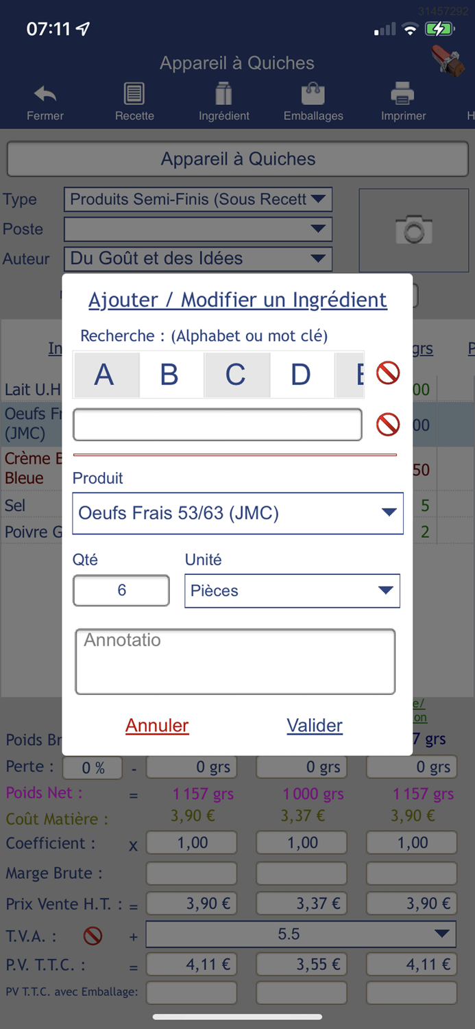
Task: Open Emballages via the bag icon
Action: [313, 93]
